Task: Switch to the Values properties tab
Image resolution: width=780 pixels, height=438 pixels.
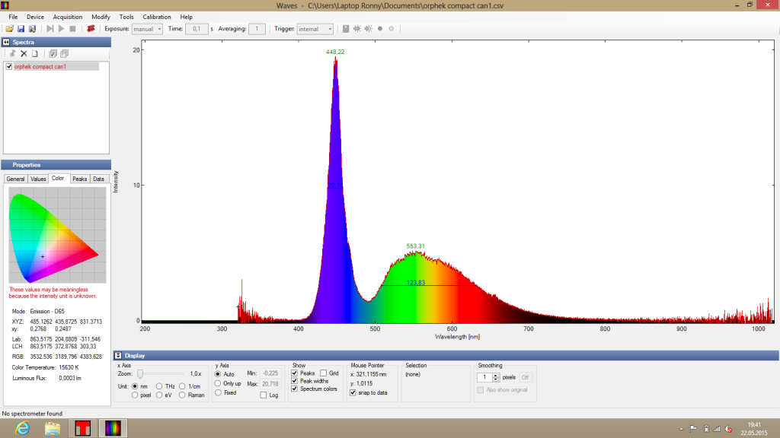Action: [x=38, y=179]
